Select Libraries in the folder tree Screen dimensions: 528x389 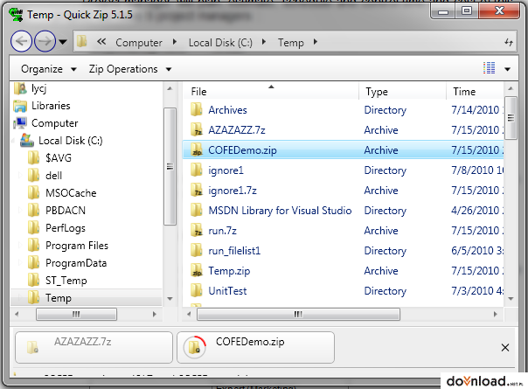click(51, 106)
